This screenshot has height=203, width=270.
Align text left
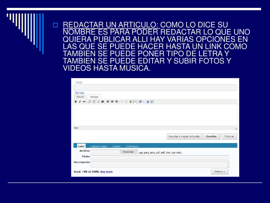[x=108, y=102]
